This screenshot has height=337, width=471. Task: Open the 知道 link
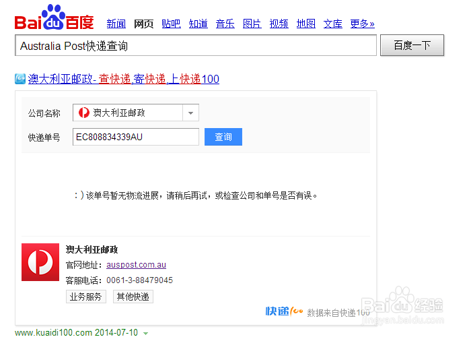tap(198, 24)
